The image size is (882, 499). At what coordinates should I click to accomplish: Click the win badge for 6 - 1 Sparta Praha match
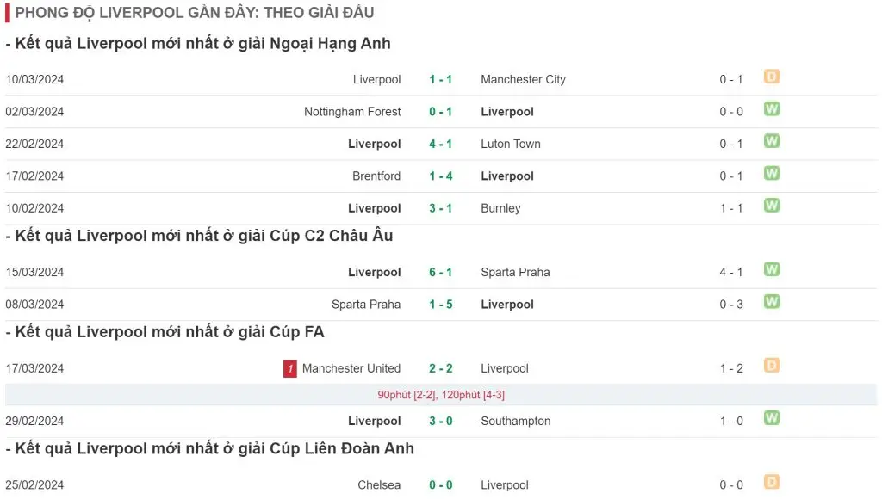tap(771, 269)
